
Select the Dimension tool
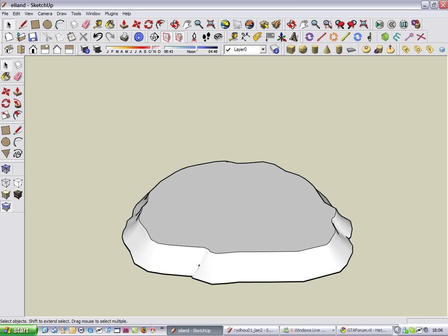pyautogui.click(x=246, y=37)
